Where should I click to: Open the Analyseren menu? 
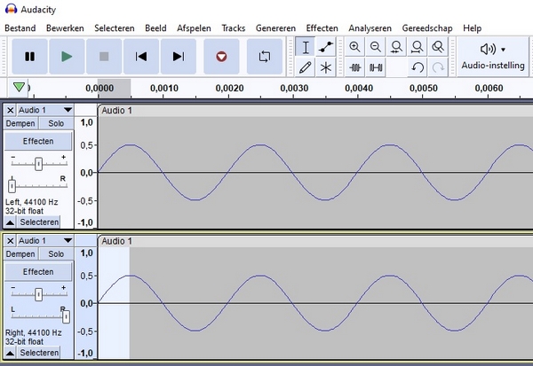coord(370,28)
